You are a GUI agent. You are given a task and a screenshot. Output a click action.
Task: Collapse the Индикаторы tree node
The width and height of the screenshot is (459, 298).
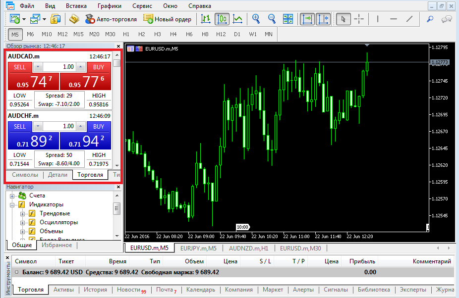click(x=12, y=204)
